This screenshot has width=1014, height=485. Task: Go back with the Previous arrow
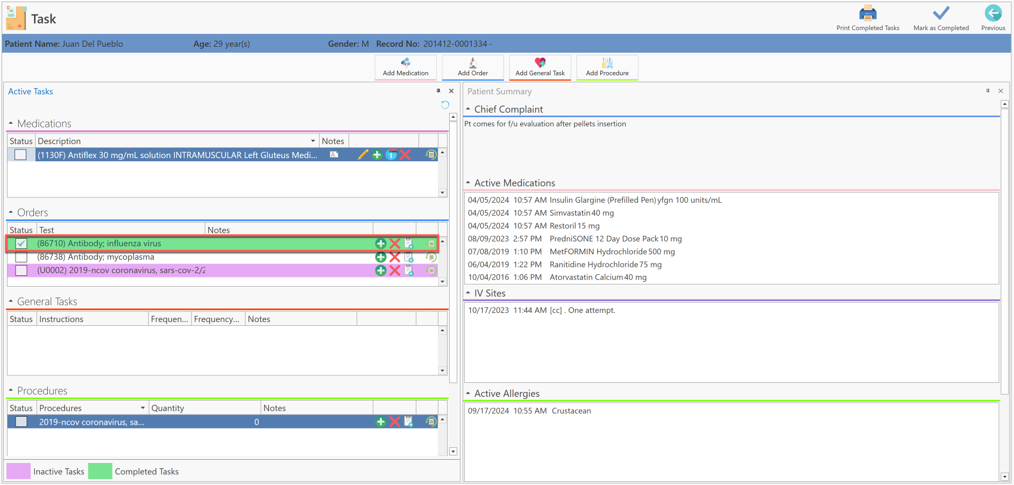coord(993,13)
